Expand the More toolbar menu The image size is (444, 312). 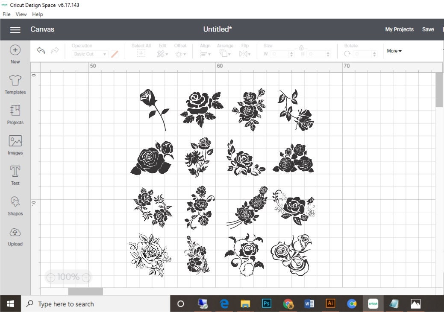[394, 51]
